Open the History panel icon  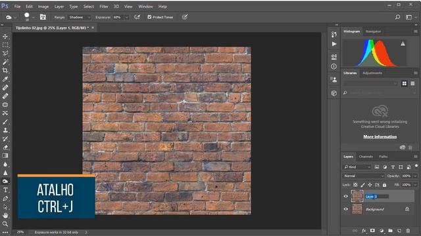pyautogui.click(x=334, y=34)
